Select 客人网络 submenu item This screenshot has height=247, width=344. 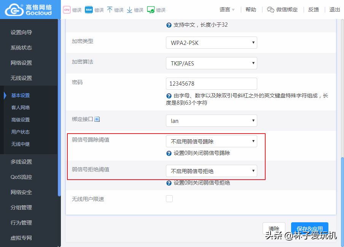click(x=21, y=107)
